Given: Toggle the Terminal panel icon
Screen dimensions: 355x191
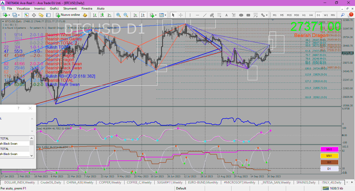Looking at the screenshot, I should 48,15.
